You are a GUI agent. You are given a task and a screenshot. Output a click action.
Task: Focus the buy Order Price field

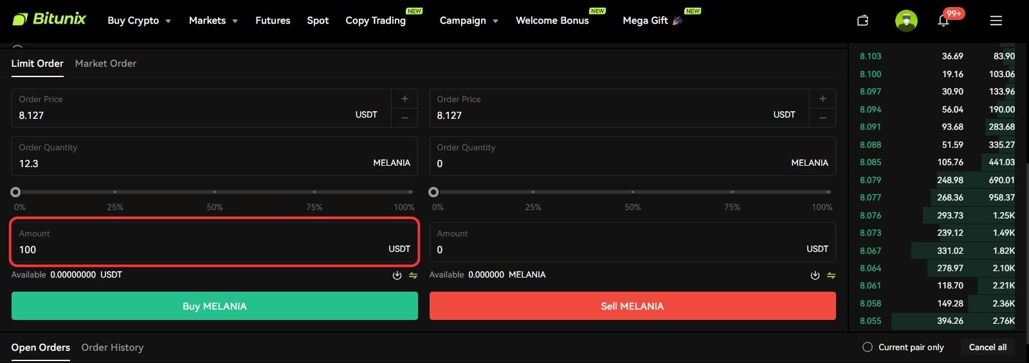201,108
